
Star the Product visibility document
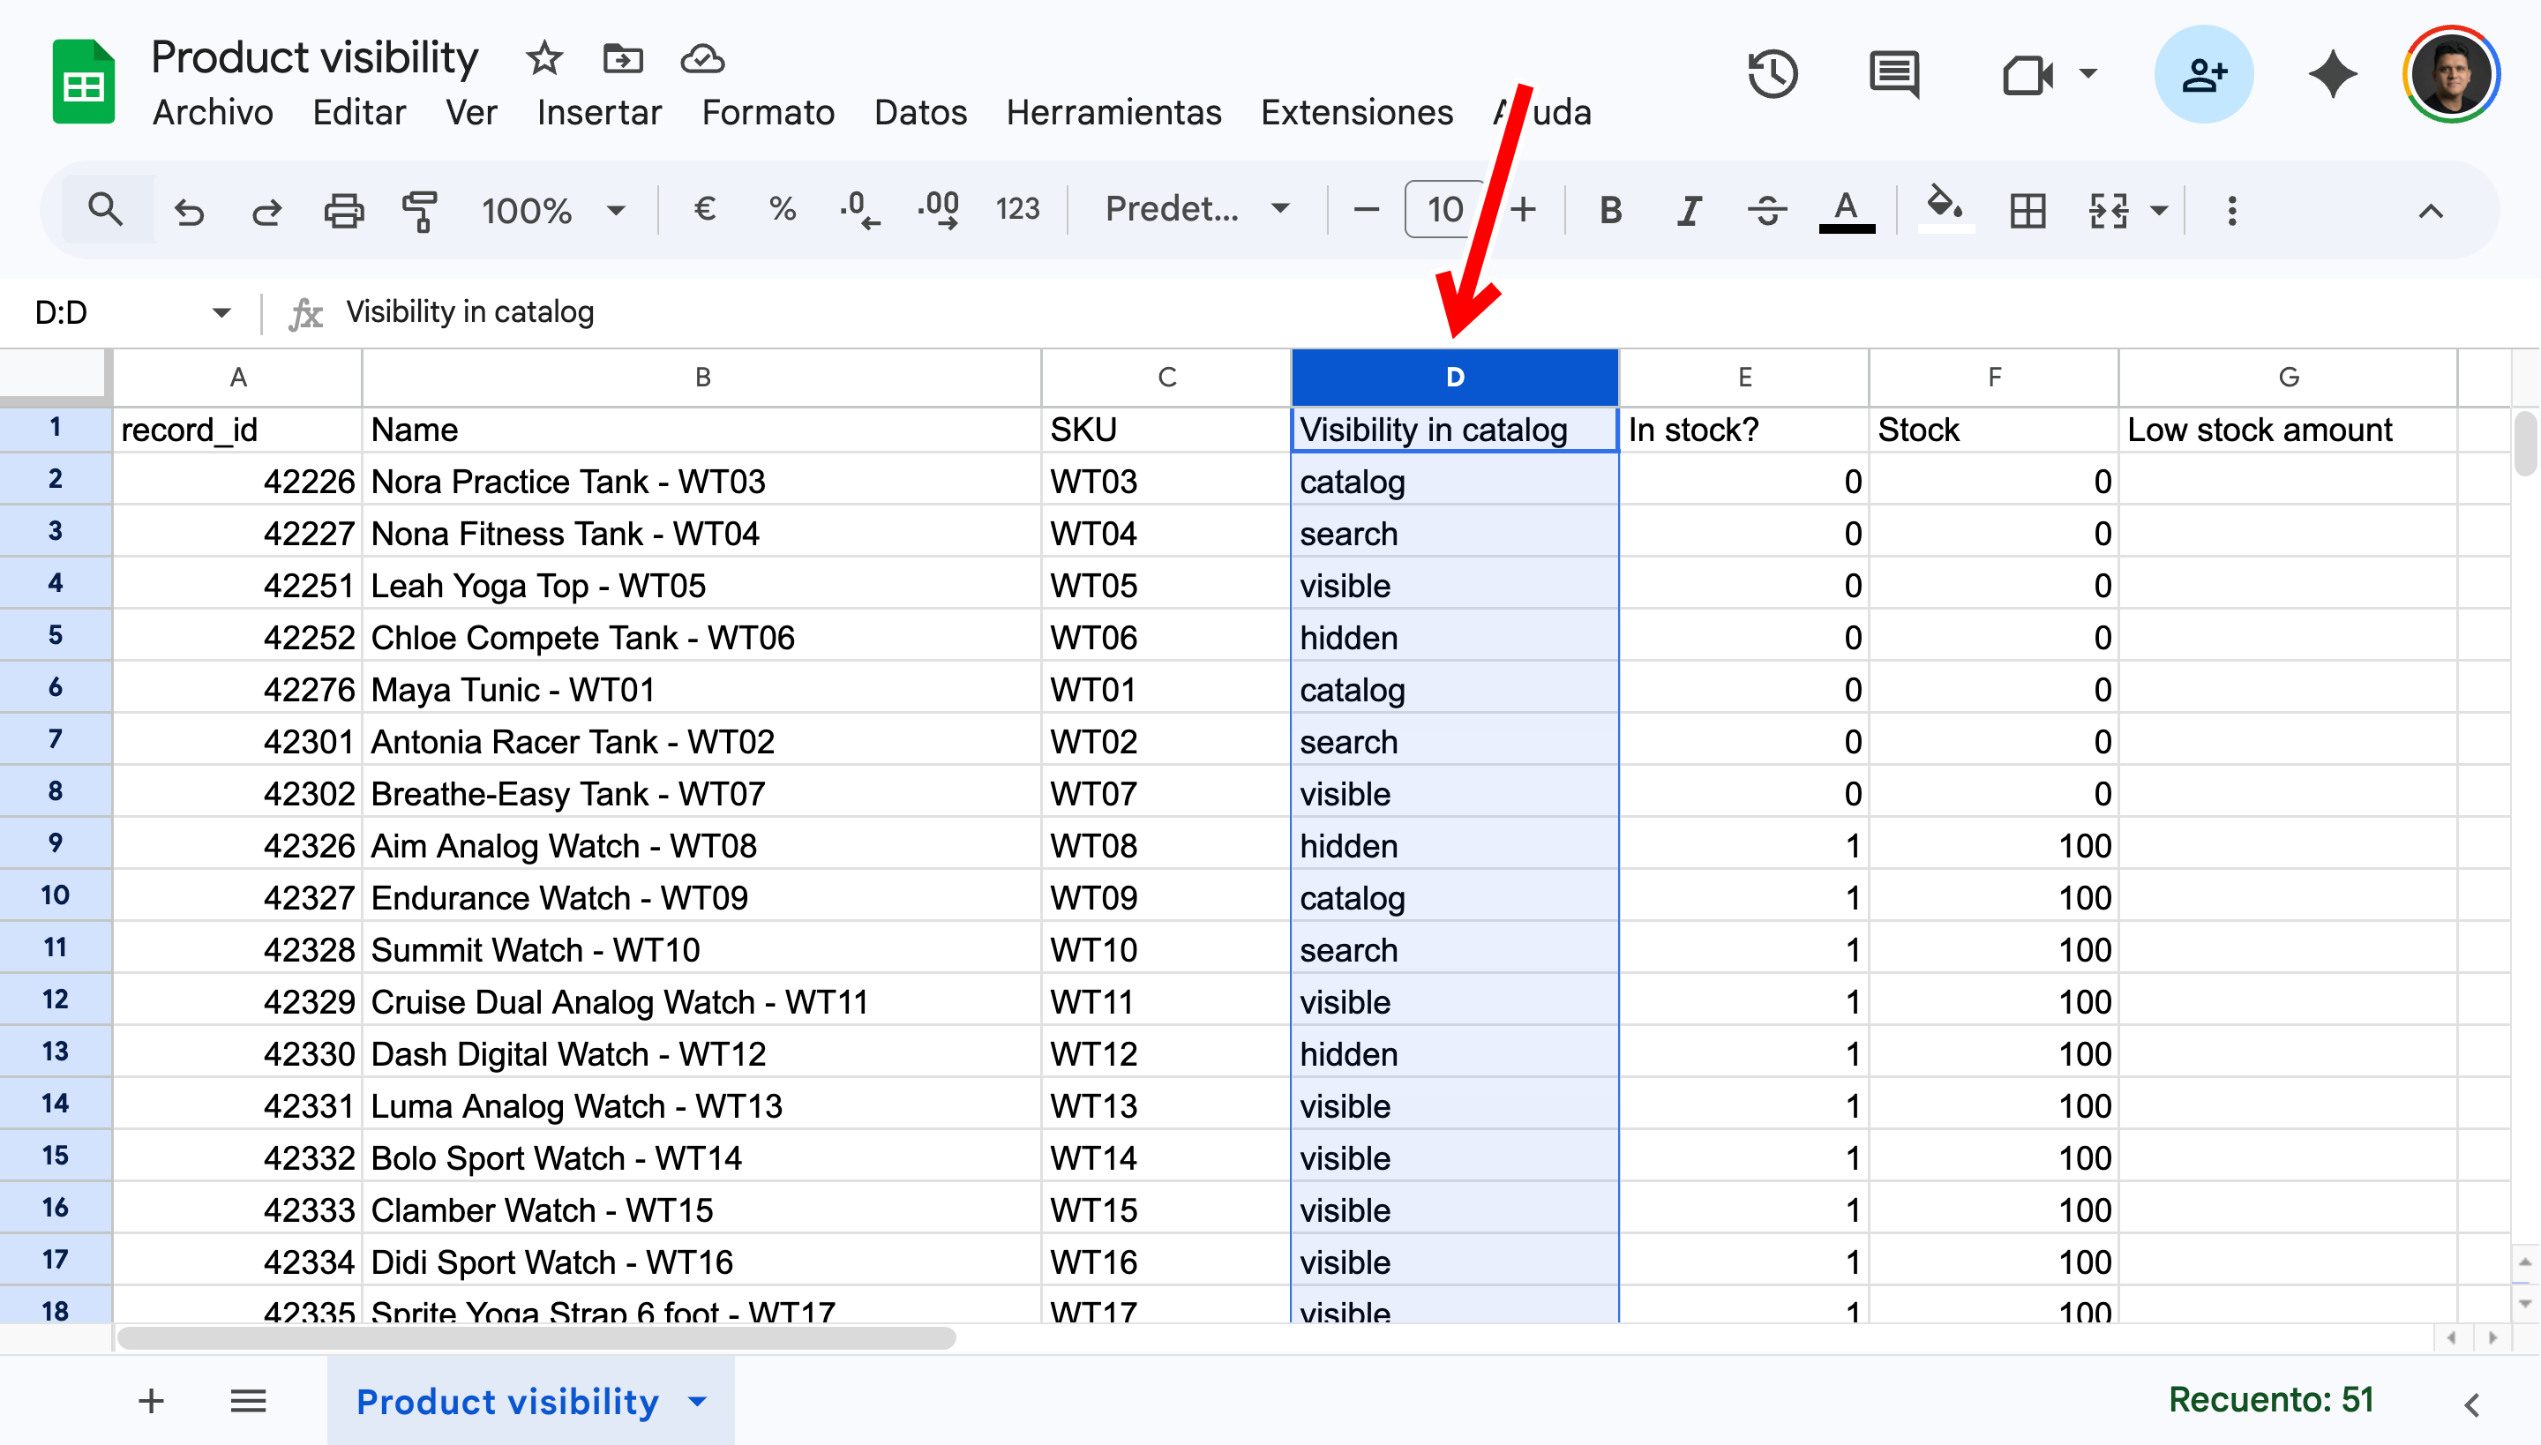click(543, 58)
